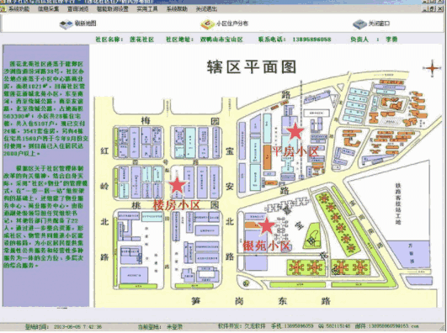Click the 刷新地图 refresh map toolbar icon
Viewport: 447px width, 333px height.
67,24
